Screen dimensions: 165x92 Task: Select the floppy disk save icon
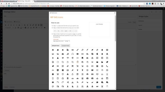pyautogui.click(x=107, y=78)
